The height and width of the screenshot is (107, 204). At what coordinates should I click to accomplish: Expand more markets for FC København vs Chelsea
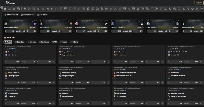(x=54, y=103)
